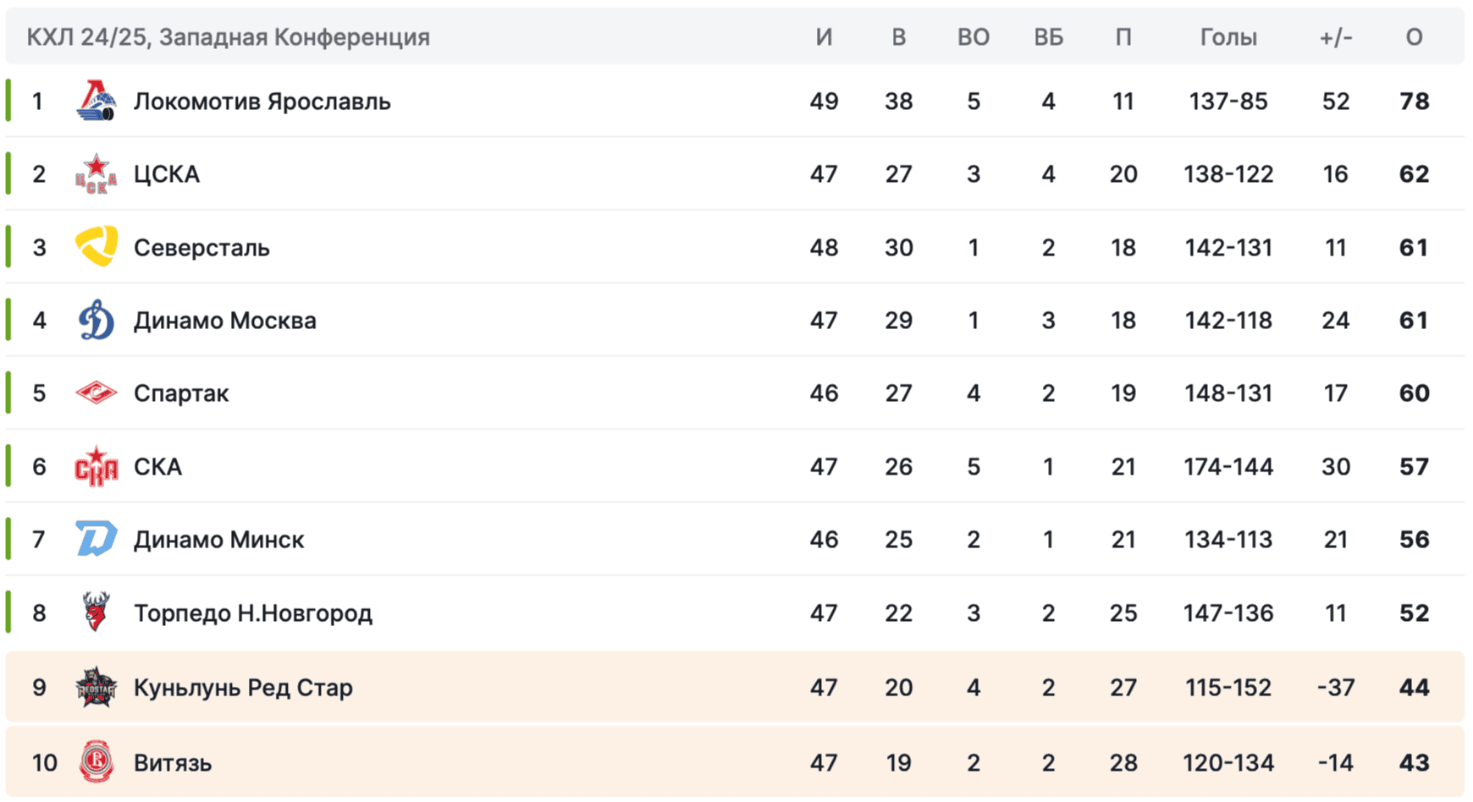The image size is (1473, 802).
Task: Open the Куньлунь Ред Стар team link
Action: [x=243, y=688]
